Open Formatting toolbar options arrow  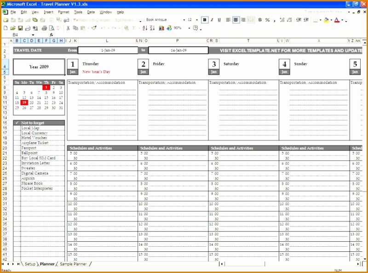[x=346, y=21]
